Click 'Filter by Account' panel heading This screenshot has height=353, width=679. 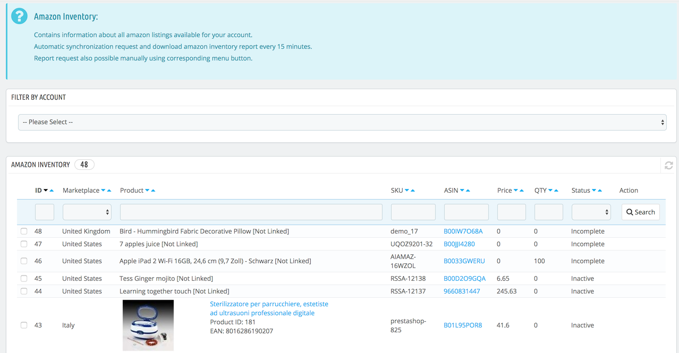pos(38,98)
